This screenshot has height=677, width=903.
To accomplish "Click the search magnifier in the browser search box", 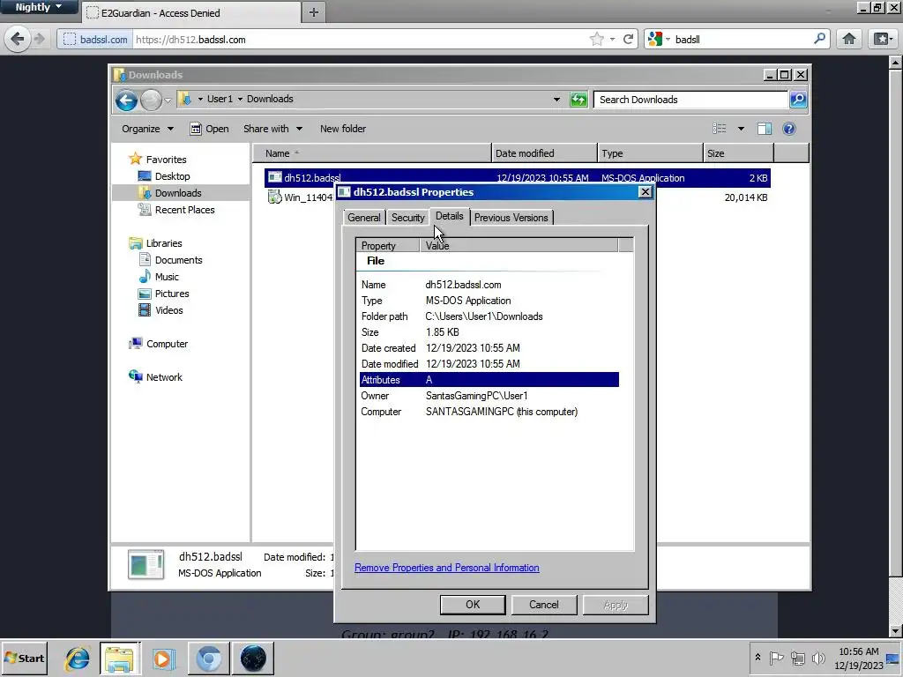I will (819, 39).
